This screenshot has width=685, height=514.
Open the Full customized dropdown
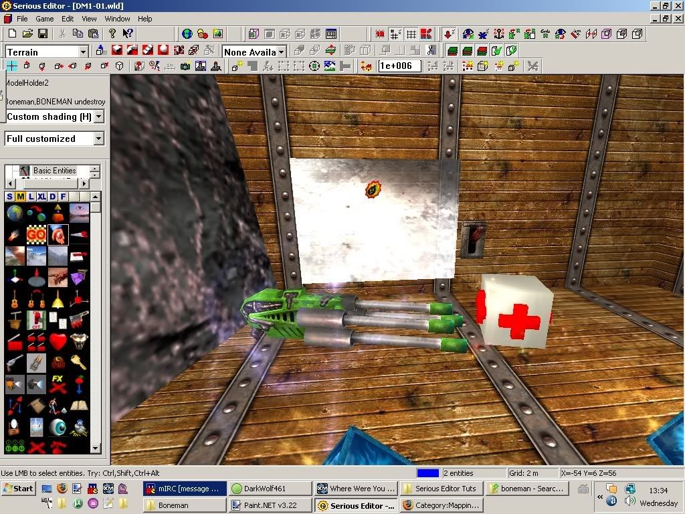(x=99, y=139)
